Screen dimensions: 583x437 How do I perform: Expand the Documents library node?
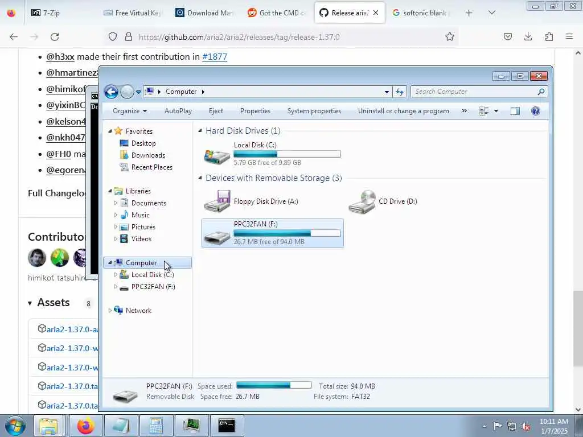point(116,203)
